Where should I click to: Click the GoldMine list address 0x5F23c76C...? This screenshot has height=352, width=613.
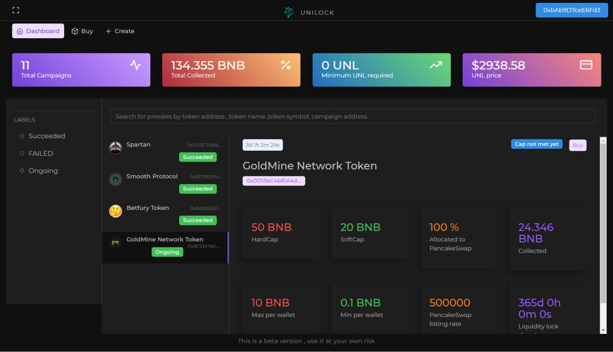[204, 246]
